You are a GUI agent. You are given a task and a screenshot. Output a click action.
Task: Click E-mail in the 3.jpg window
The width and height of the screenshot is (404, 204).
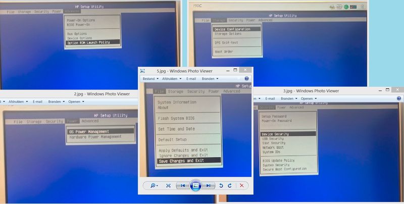tap(270, 98)
